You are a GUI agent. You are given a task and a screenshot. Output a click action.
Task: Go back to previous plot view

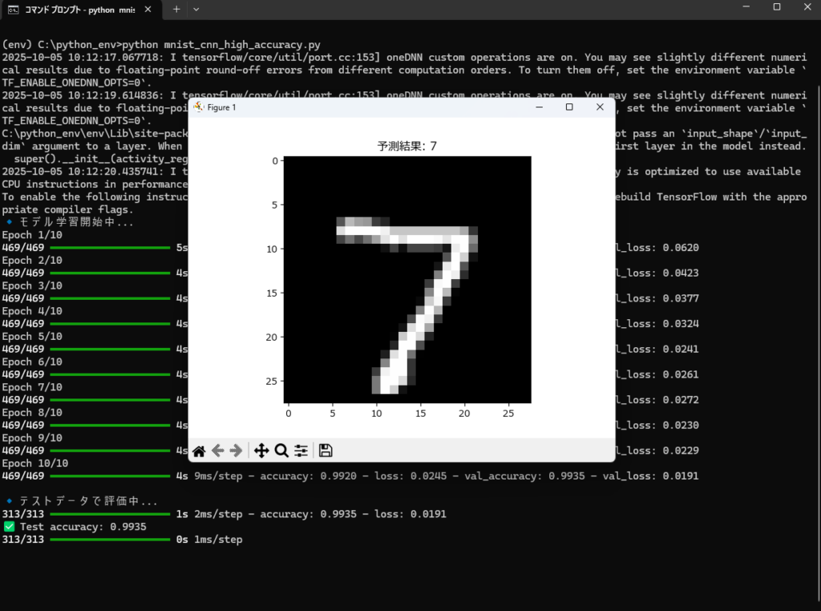click(218, 450)
